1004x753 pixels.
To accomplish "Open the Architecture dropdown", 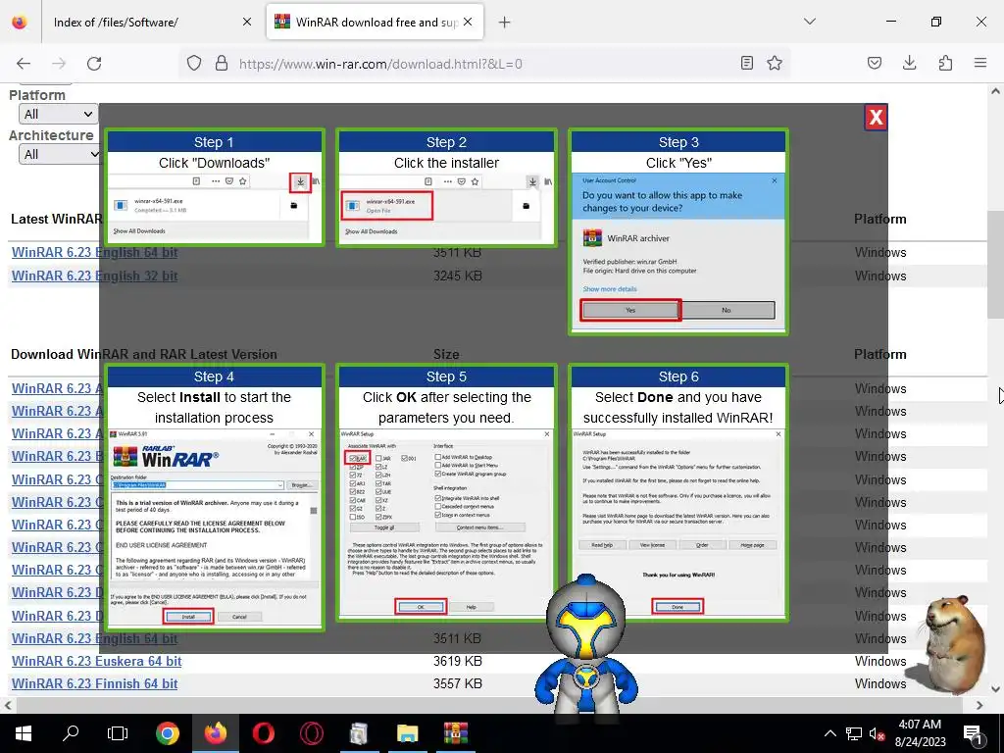I will coord(59,154).
